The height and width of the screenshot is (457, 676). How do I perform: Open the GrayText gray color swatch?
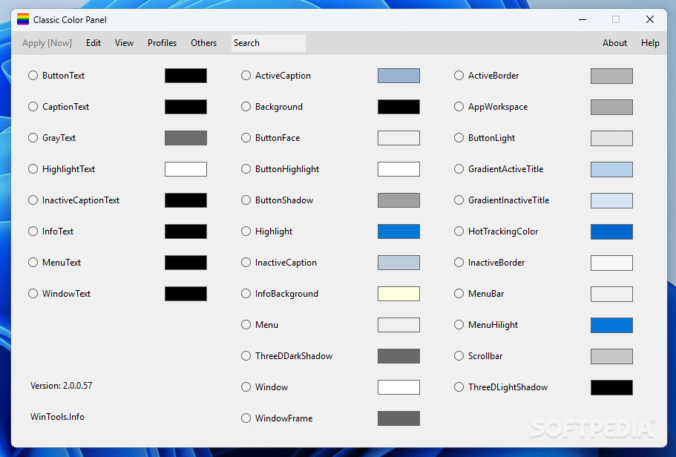pyautogui.click(x=186, y=138)
